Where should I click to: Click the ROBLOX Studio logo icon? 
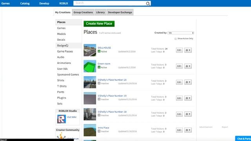(62, 119)
